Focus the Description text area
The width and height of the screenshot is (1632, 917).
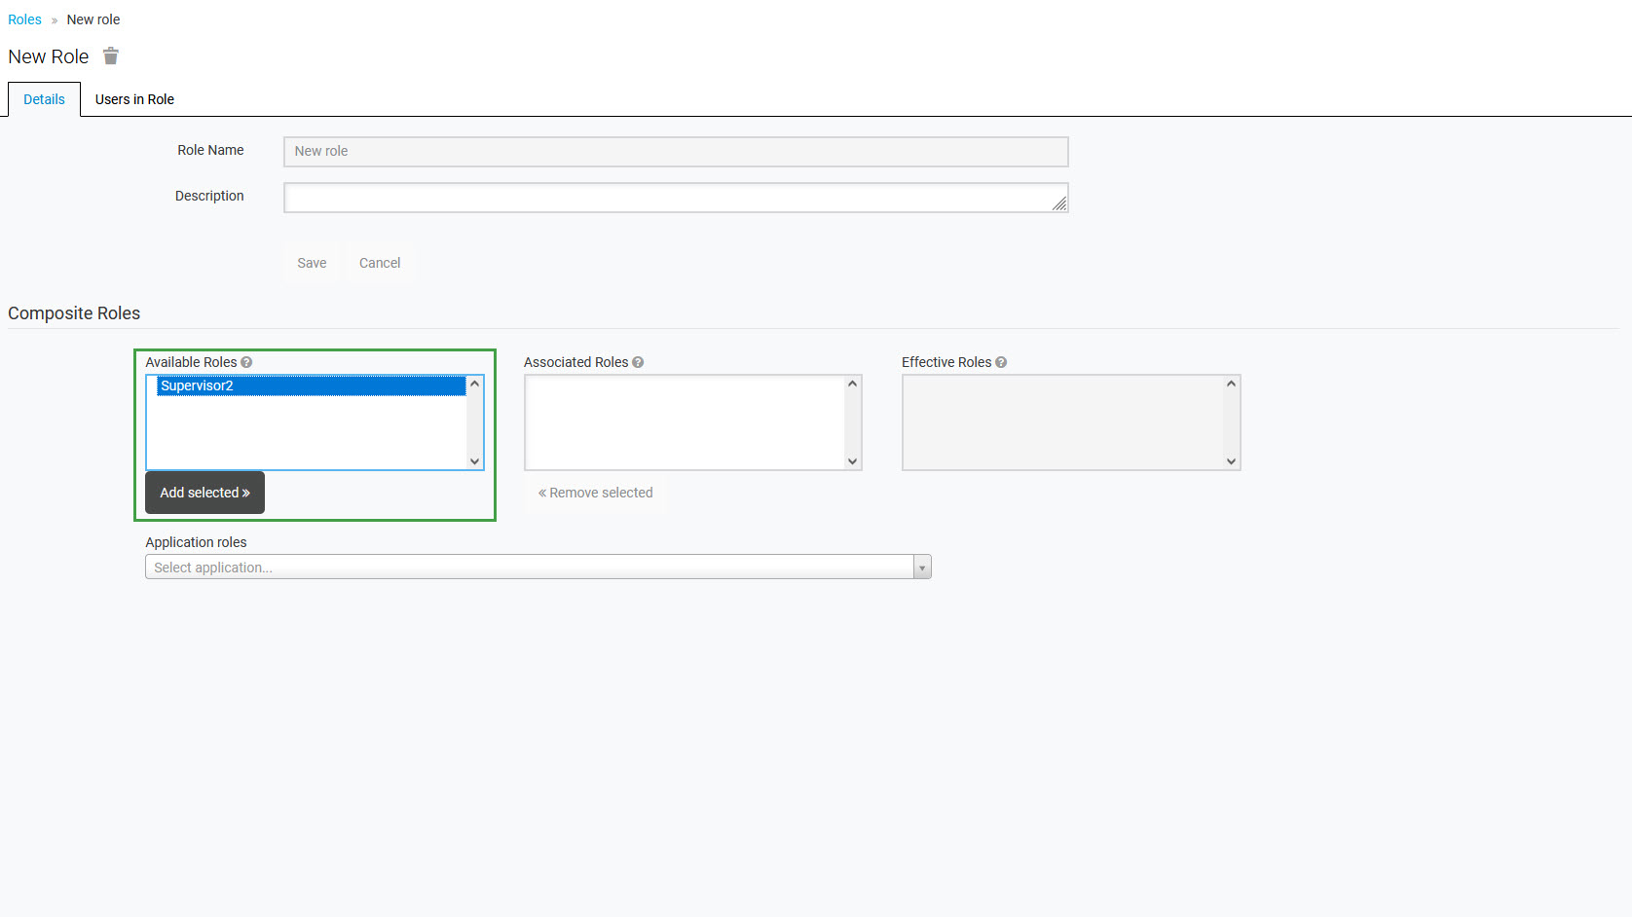(x=675, y=198)
